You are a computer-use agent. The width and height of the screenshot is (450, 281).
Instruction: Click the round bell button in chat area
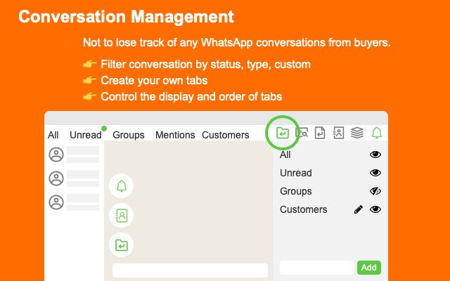122,185
